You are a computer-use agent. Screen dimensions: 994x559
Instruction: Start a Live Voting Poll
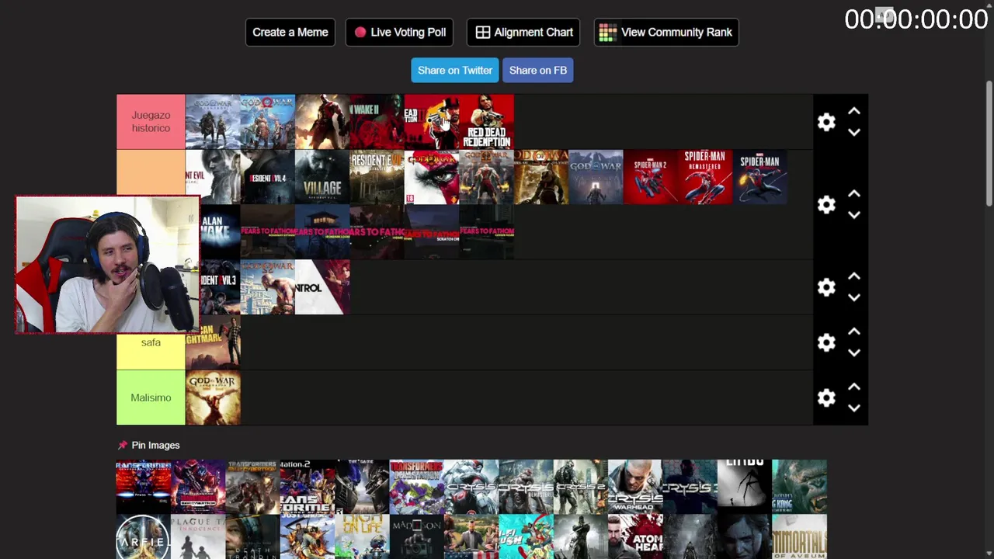click(399, 32)
